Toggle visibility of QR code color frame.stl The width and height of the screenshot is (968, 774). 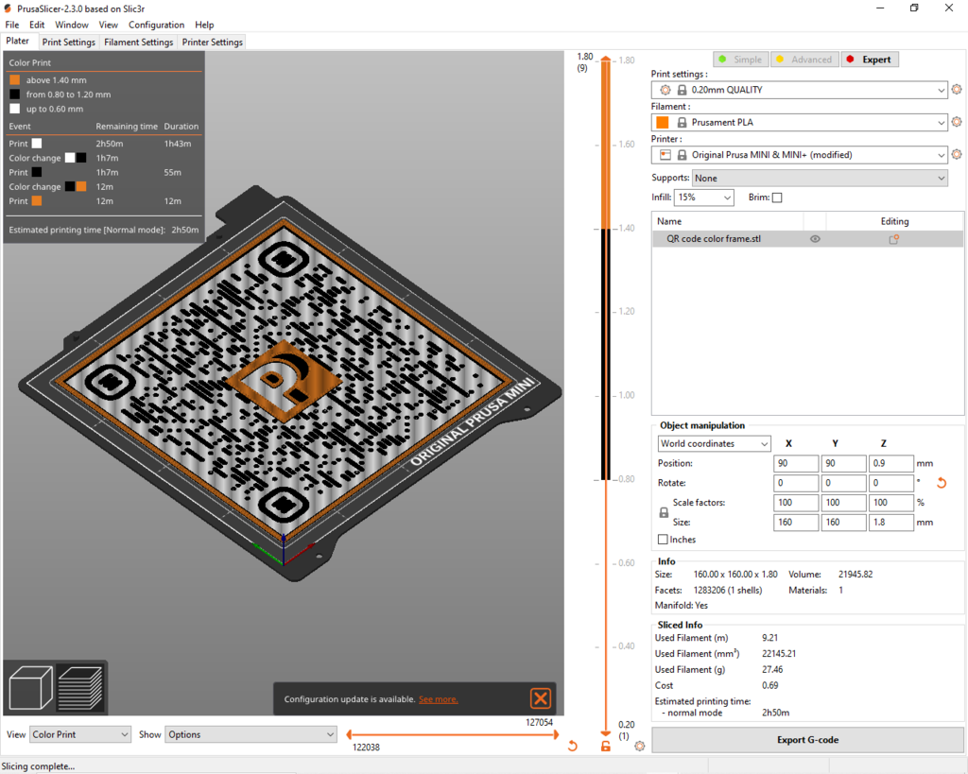coord(813,239)
